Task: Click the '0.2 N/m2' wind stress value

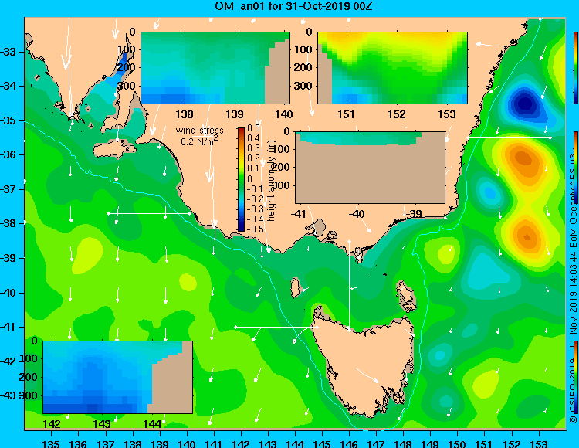Action: click(x=199, y=141)
